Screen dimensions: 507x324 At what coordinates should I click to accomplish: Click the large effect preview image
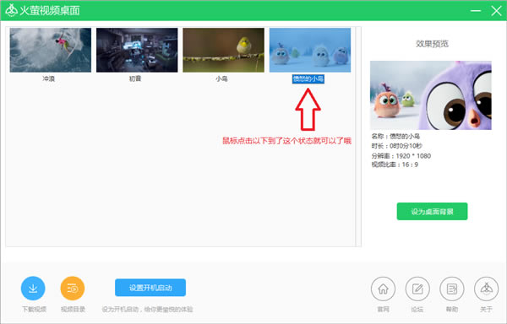coord(431,95)
